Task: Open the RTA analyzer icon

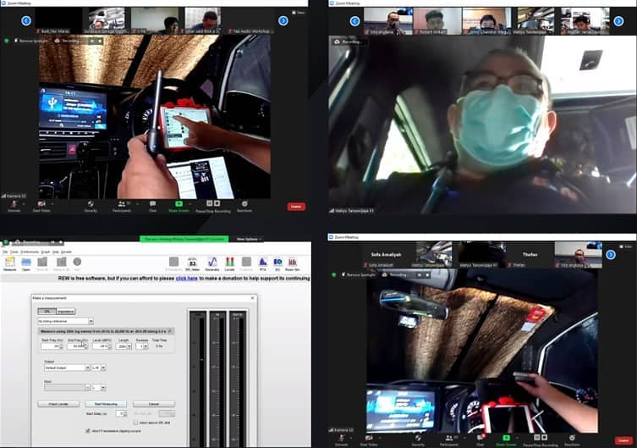Action: tap(263, 263)
